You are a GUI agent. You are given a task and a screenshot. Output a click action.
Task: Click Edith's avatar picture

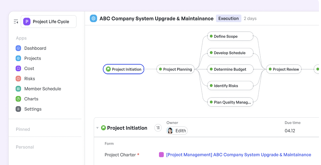[170, 131]
